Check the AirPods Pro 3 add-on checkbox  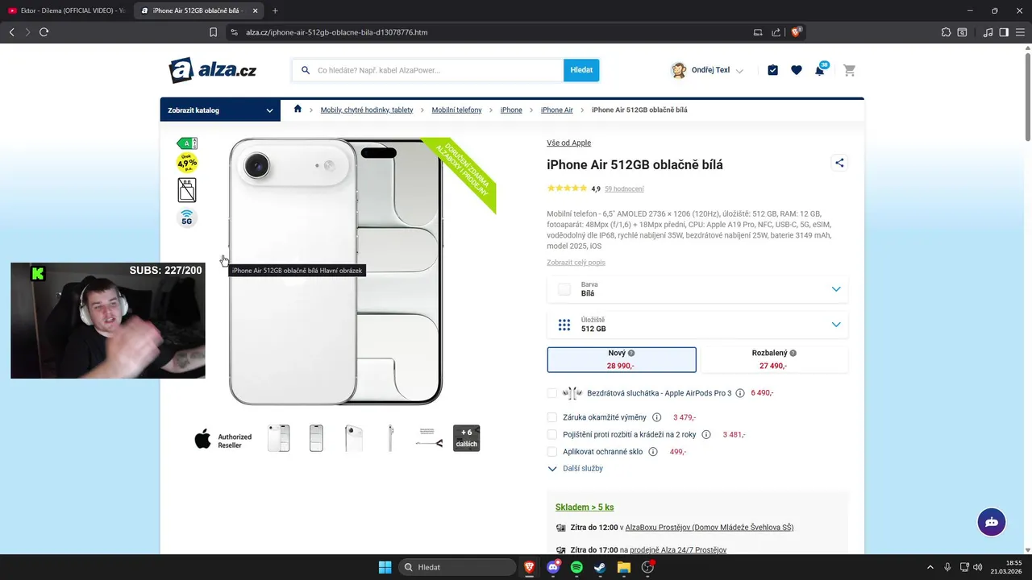click(x=552, y=393)
